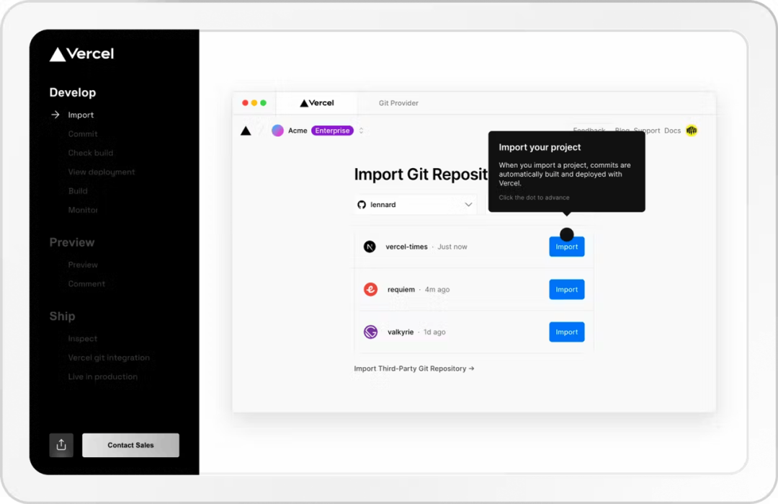Switch to the Git Provider tab
The height and width of the screenshot is (504, 778).
398,103
